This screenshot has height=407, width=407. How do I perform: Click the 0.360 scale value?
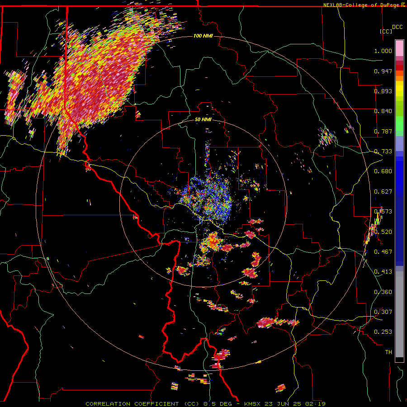383,292
